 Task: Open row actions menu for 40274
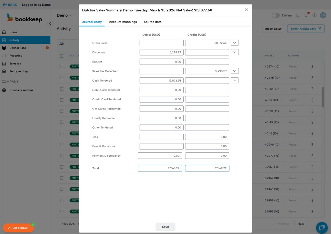pos(312,67)
